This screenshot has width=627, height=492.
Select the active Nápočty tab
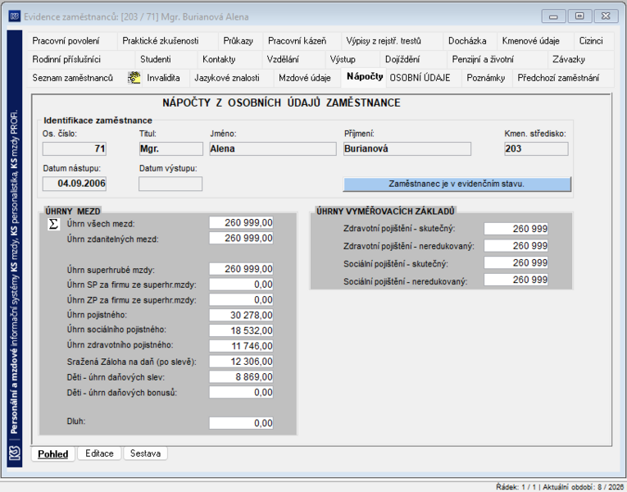365,77
